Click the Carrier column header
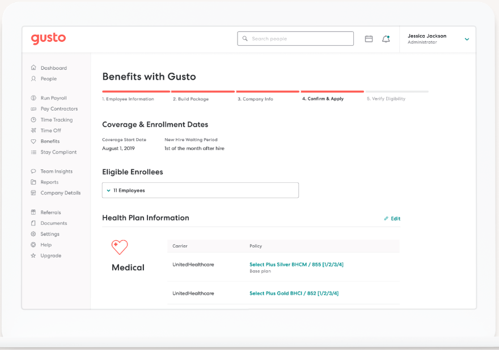 [180, 246]
